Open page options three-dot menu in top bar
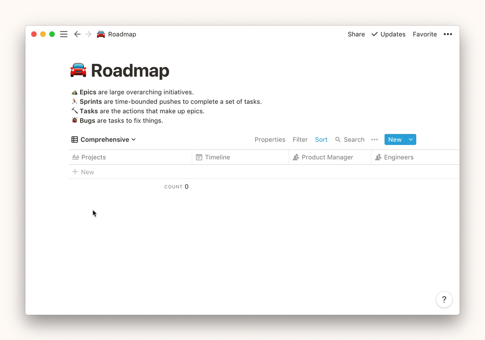Image resolution: width=485 pixels, height=340 pixels. coord(447,34)
